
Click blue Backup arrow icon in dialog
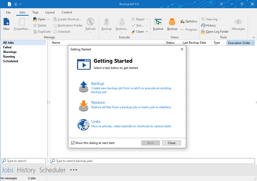[84, 86]
